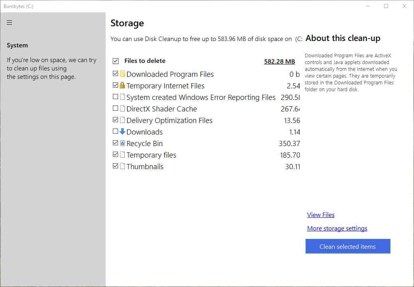Select System in the left sidebar
Screen dimensions: 414x287
[x=17, y=45]
